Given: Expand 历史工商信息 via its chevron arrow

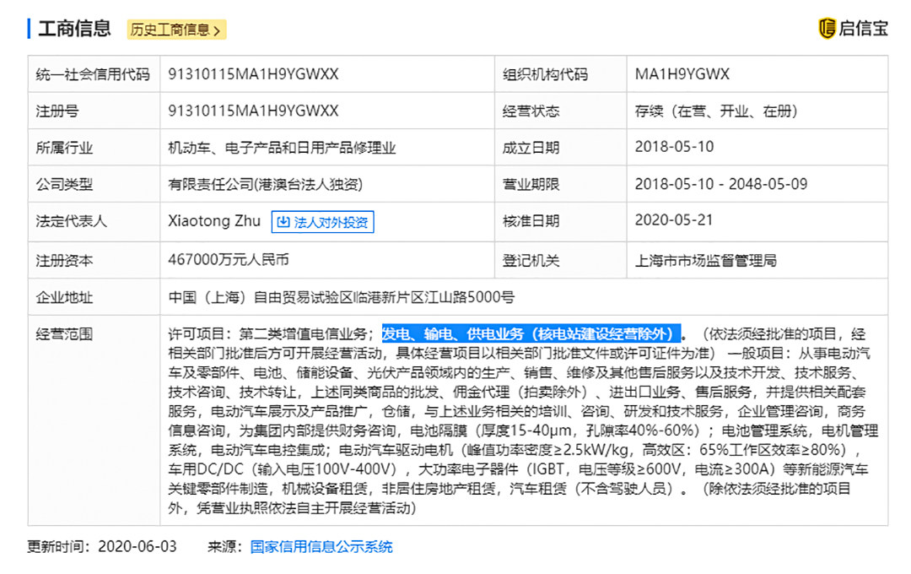Looking at the screenshot, I should (x=217, y=30).
